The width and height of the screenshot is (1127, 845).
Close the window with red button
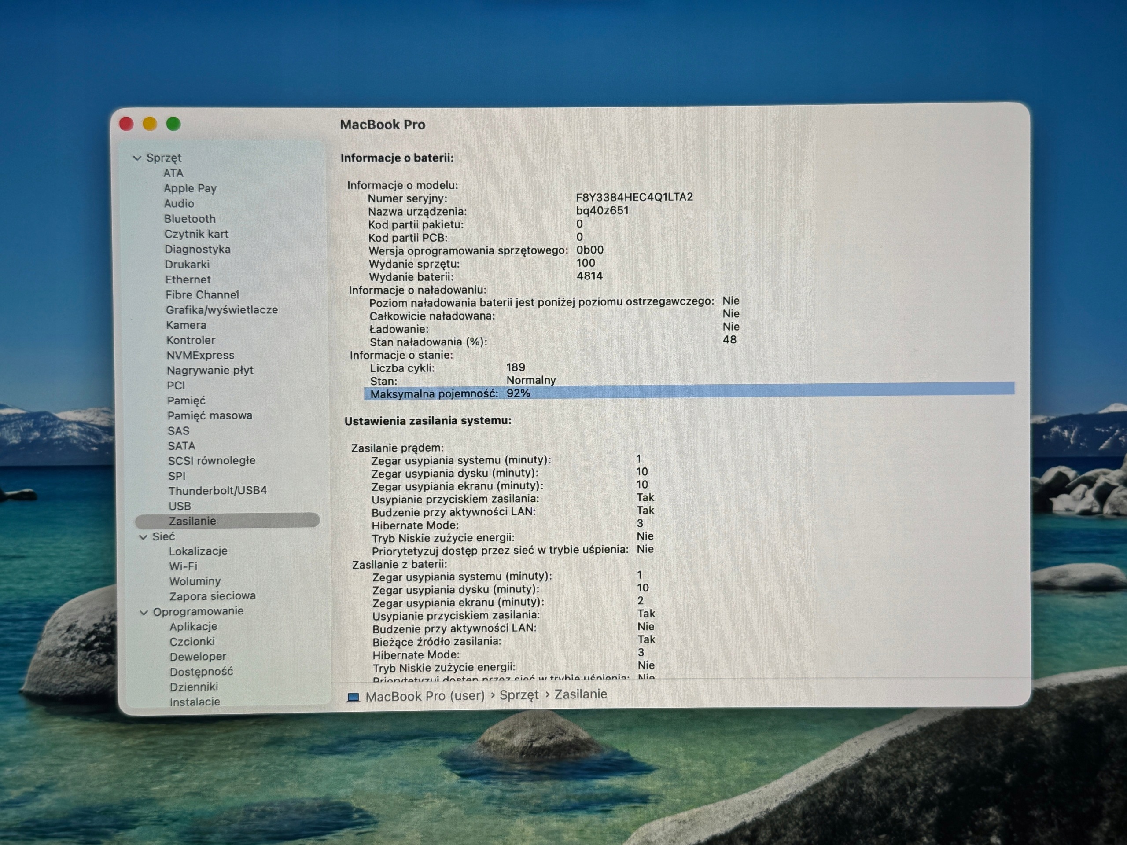126,124
